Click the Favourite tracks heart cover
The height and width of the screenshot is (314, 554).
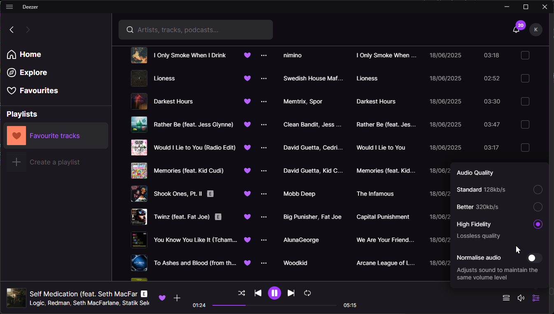(x=16, y=136)
